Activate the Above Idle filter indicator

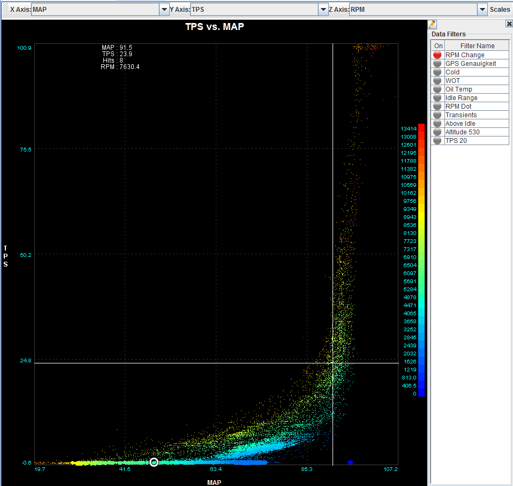pos(437,124)
